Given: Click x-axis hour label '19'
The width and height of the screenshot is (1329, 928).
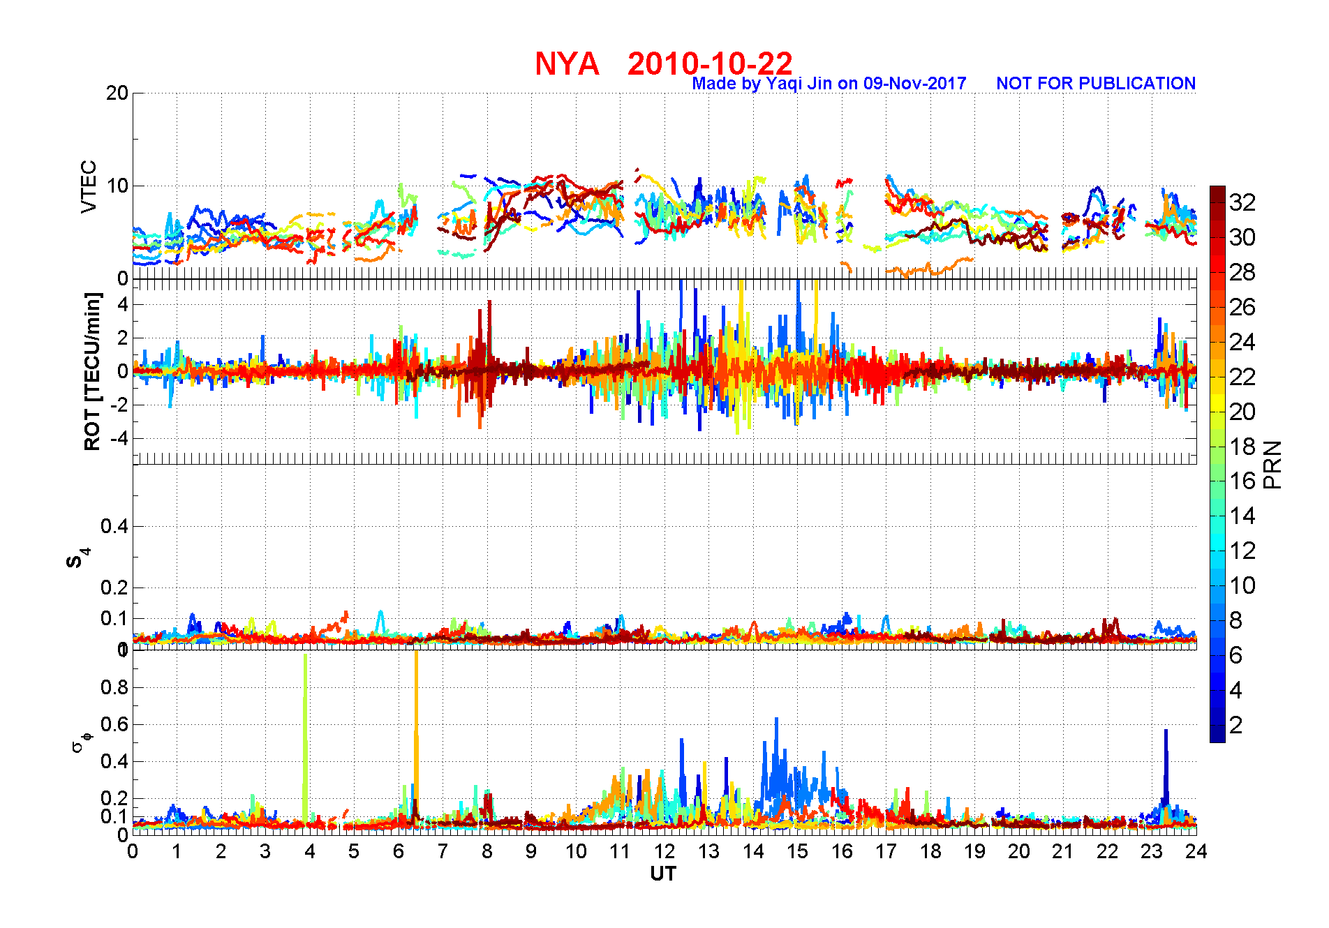Looking at the screenshot, I should point(974,851).
